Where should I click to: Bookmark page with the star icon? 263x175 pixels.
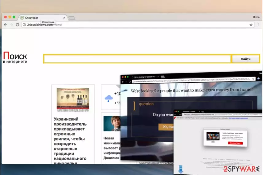point(251,25)
